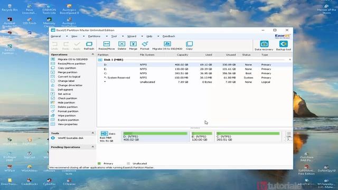Screen dimensions: 338x190
Task: Click the File System column header
Action: pyautogui.click(x=147, y=55)
